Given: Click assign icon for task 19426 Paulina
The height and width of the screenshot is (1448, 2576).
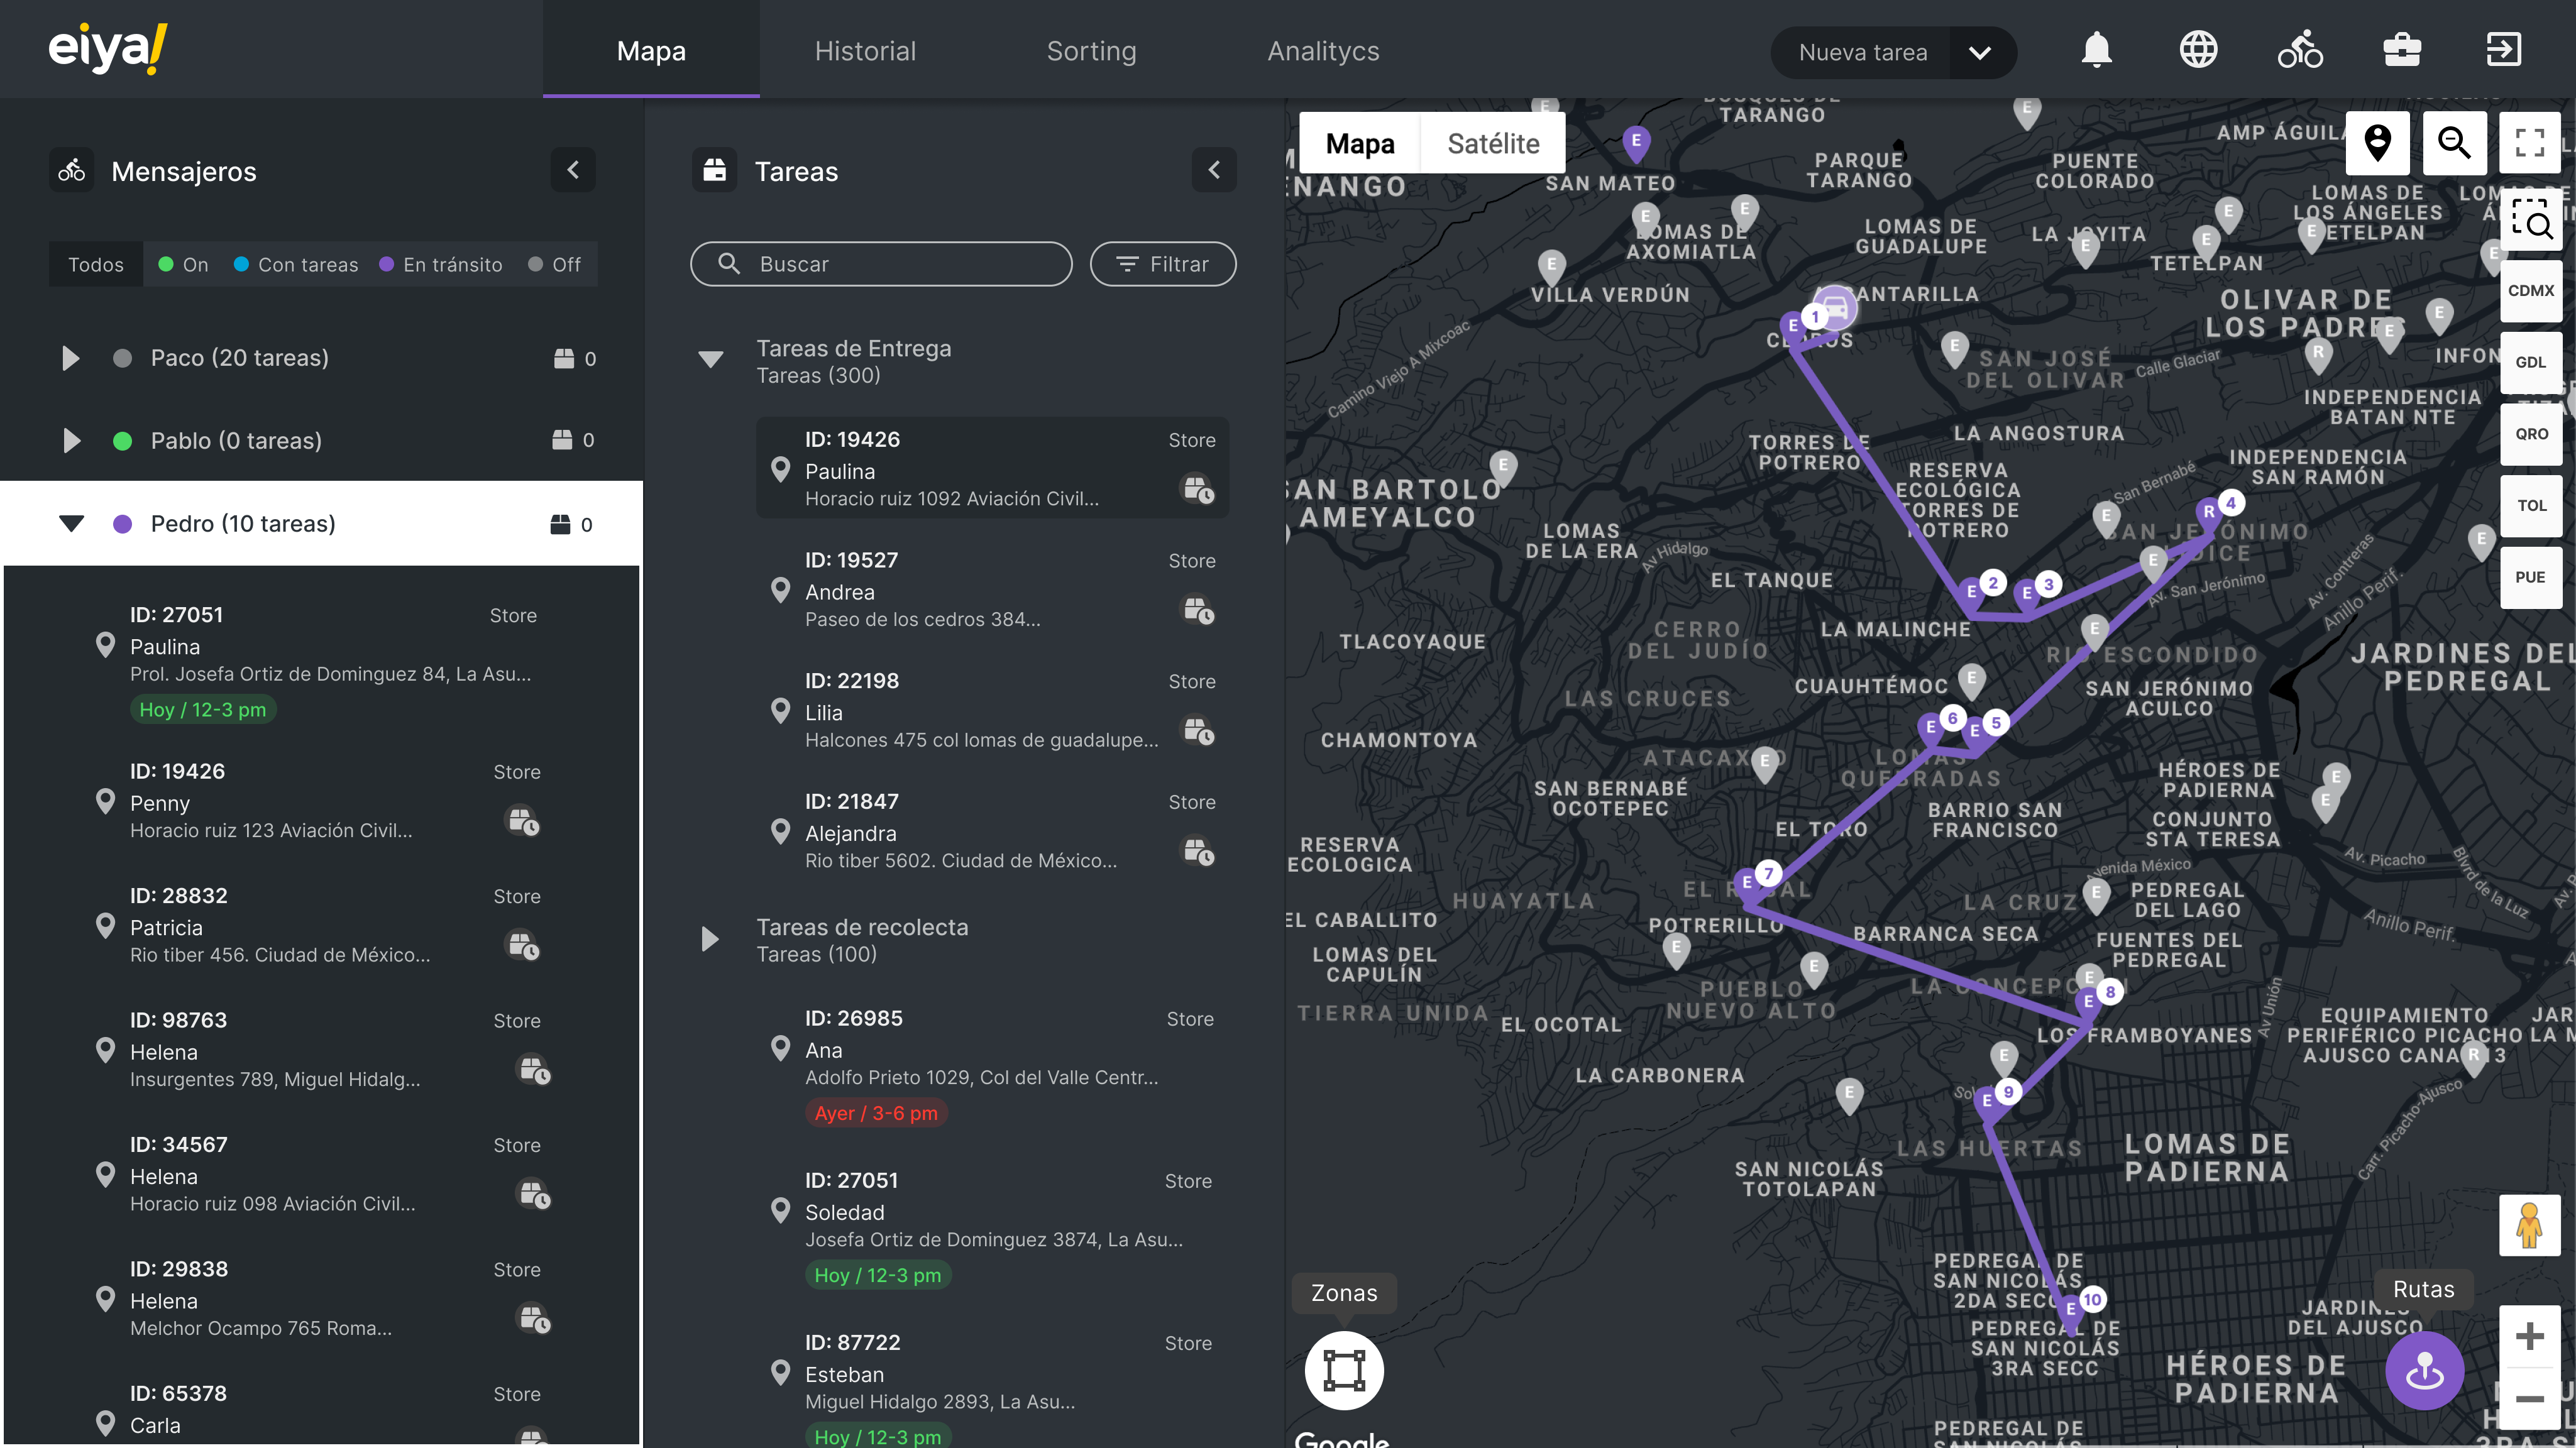Looking at the screenshot, I should click(x=1198, y=488).
